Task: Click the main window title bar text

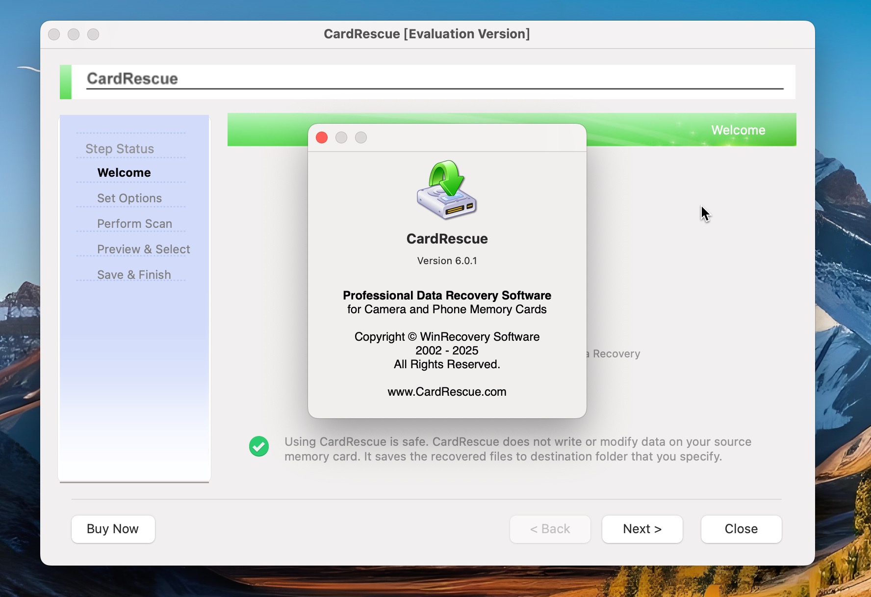Action: [427, 34]
